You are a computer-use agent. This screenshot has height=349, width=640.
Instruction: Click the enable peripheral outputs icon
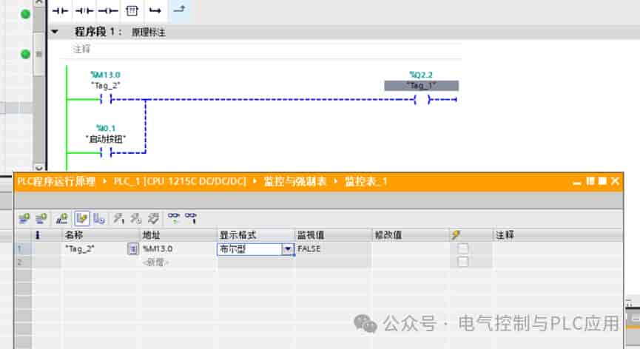153,219
